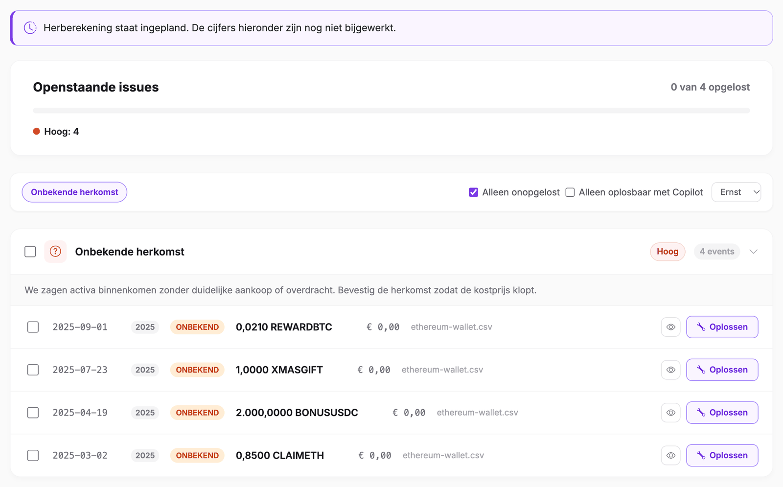Click the 2025 year badge on the XMASGIFT row

tap(145, 370)
